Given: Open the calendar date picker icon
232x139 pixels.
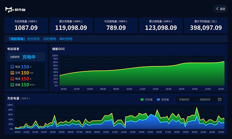Looking at the screenshot, I should pyautogui.click(x=220, y=99).
